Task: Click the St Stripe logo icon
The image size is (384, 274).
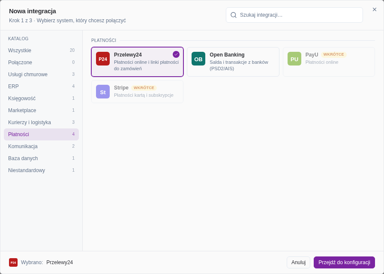Action: point(103,92)
